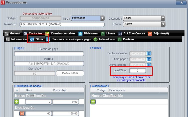Sort distribution by Días column header
The image size is (188, 117).
pyautogui.click(x=38, y=90)
